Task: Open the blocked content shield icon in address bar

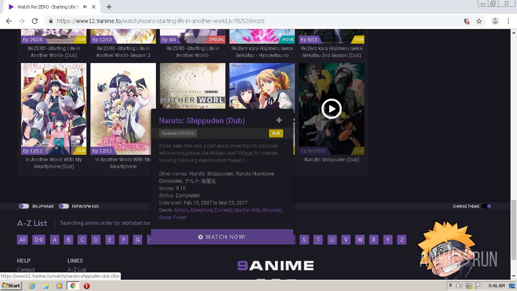Action: pyautogui.click(x=467, y=21)
